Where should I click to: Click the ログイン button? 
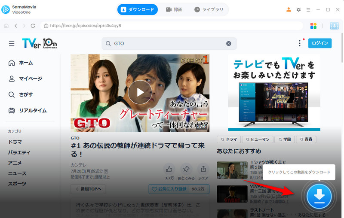point(320,43)
